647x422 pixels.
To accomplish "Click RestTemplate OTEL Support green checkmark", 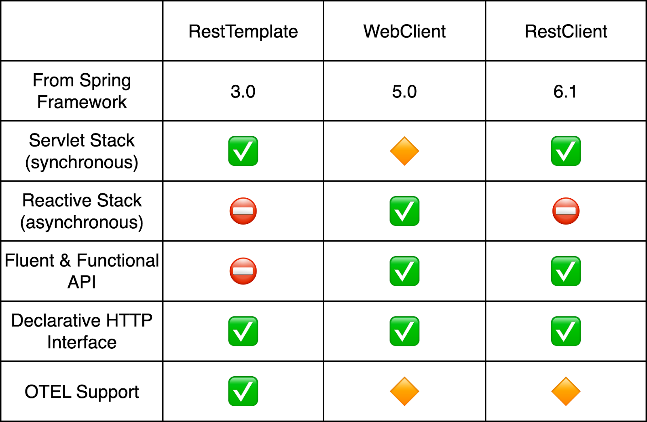I will click(243, 391).
